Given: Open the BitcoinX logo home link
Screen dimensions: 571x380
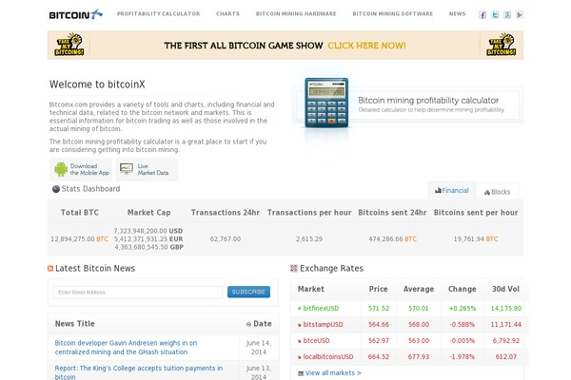Looking at the screenshot, I should click(x=76, y=14).
